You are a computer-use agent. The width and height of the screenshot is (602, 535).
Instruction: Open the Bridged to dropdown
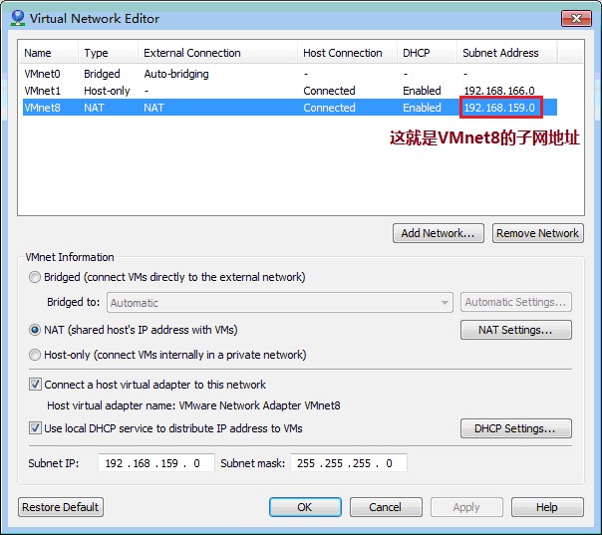coord(279,303)
